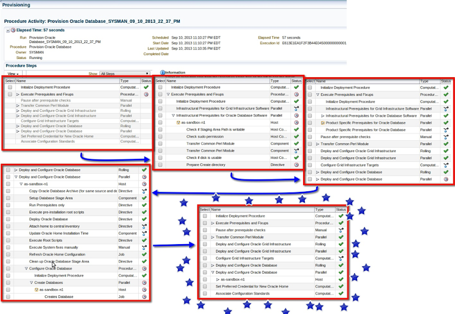The width and height of the screenshot is (455, 314).
Task: Collapse the Configure Oracle Database step
Action: coord(26,269)
